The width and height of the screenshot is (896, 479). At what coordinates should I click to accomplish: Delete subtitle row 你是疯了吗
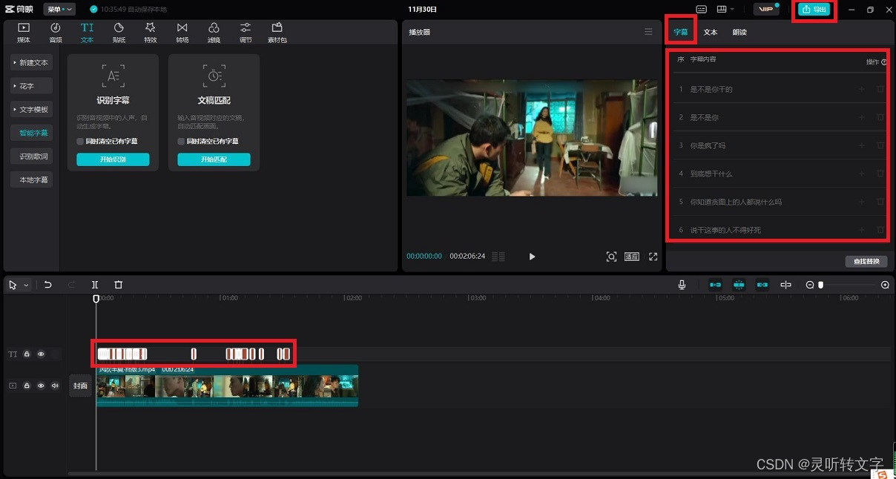point(880,145)
